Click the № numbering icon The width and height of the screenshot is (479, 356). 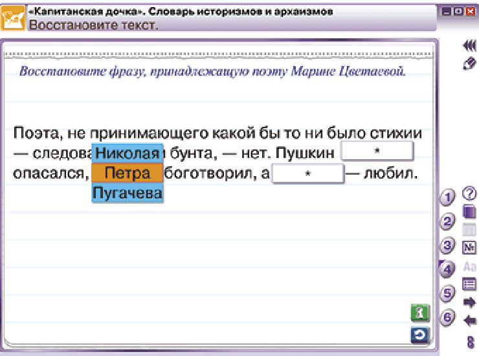tap(469, 247)
